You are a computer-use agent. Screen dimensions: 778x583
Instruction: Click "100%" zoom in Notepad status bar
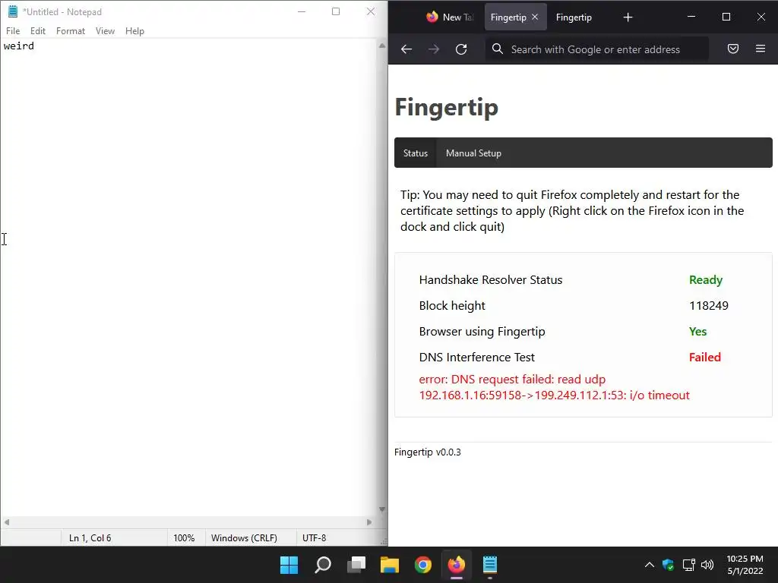click(184, 538)
